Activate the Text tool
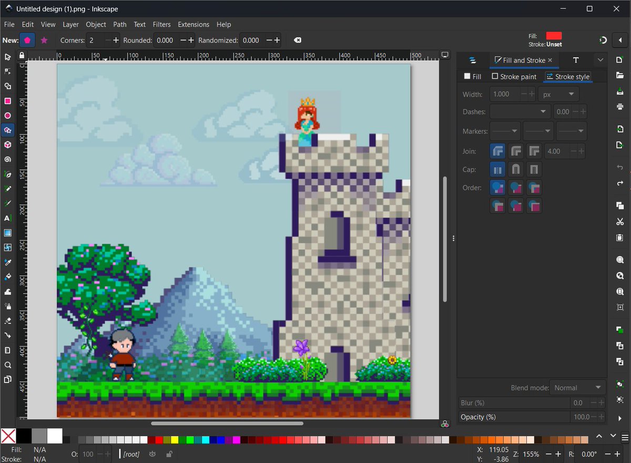Screen dimensions: 631x463 click(7, 218)
